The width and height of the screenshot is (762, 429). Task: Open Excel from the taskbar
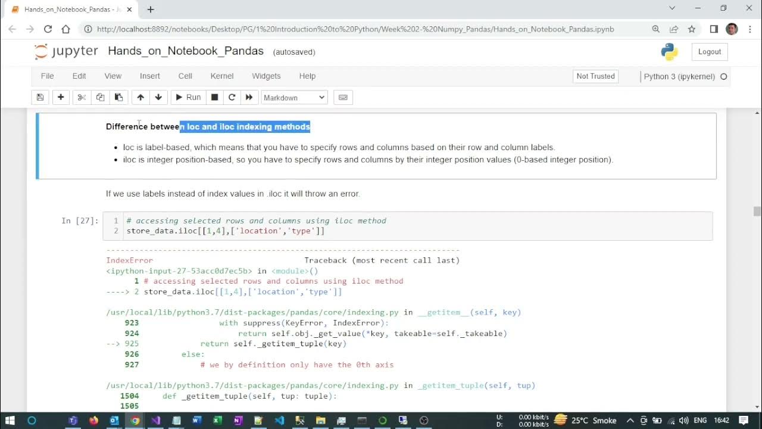coord(217,420)
